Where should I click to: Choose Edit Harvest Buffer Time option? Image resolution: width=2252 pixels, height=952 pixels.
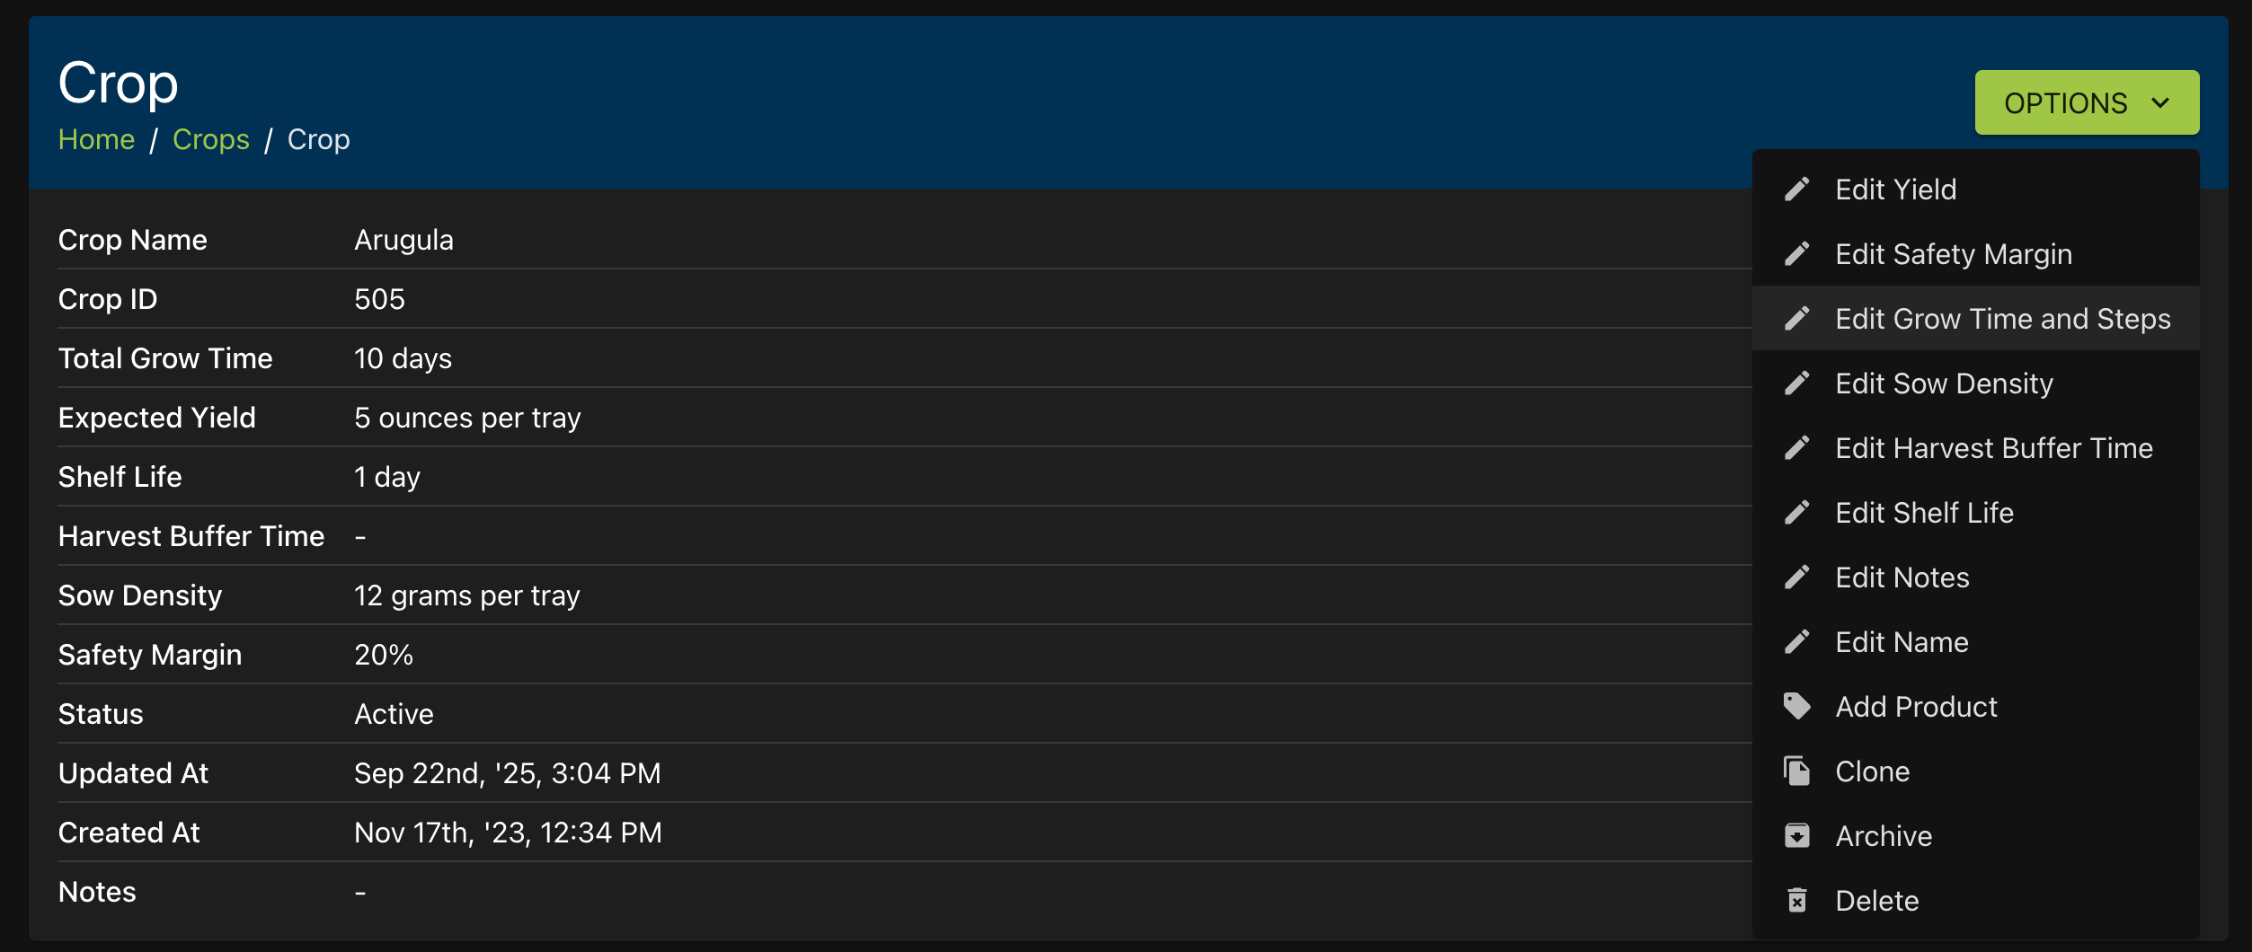[1975, 448]
